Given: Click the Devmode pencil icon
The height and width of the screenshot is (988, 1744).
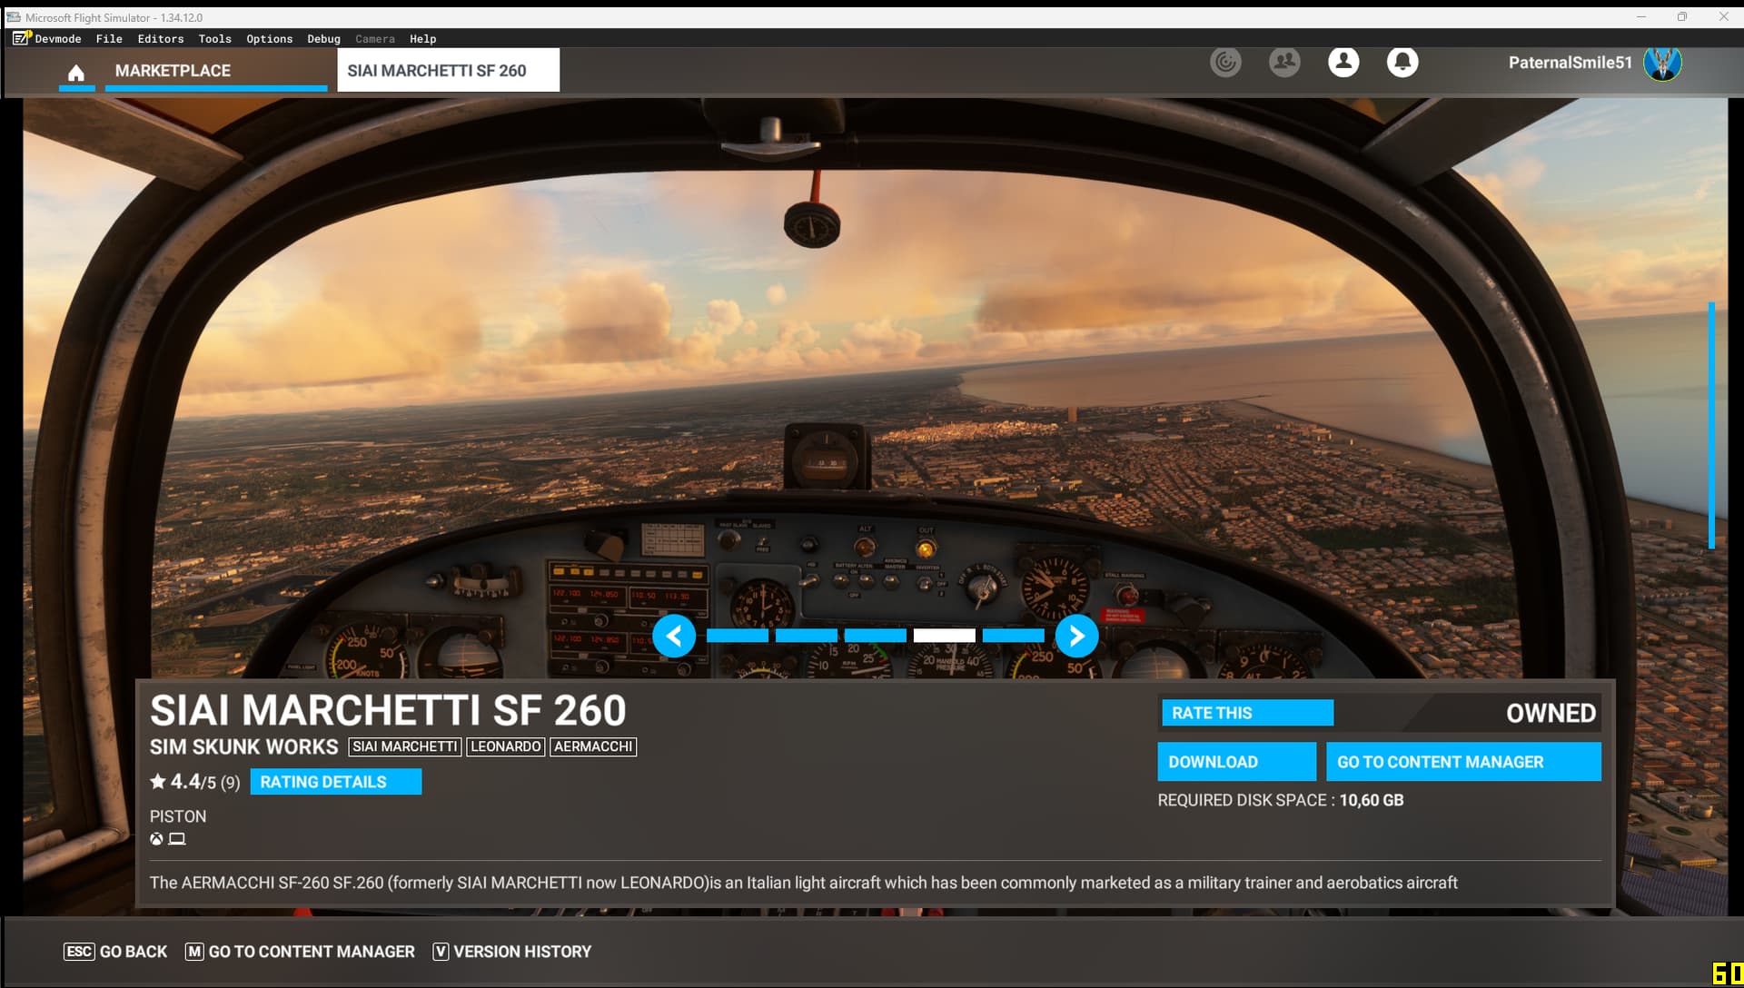Looking at the screenshot, I should coord(19,39).
